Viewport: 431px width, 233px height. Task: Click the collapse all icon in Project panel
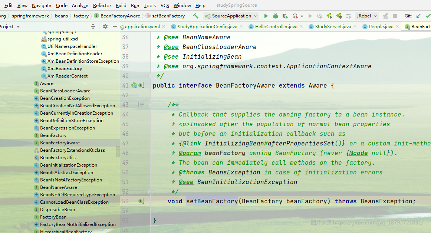[x=93, y=26]
